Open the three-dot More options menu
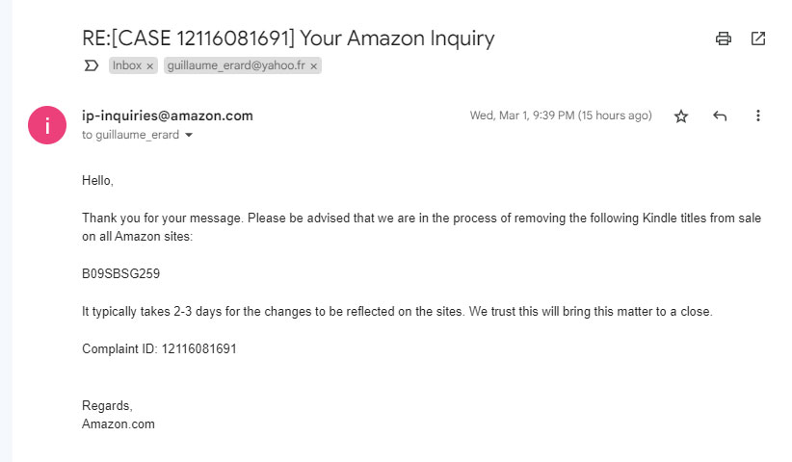Viewport: 792px width, 462px height. tap(758, 116)
